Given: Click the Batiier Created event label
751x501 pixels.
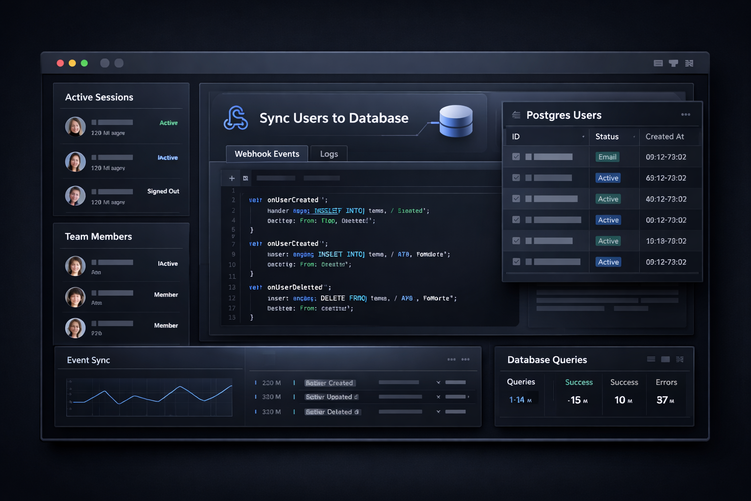Looking at the screenshot, I should [330, 383].
